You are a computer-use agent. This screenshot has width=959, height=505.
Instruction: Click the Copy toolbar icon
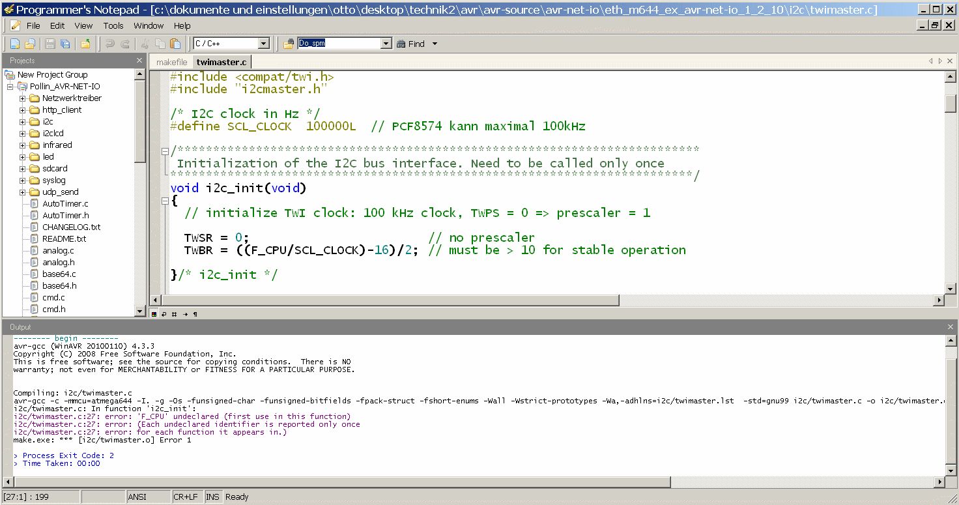(160, 44)
